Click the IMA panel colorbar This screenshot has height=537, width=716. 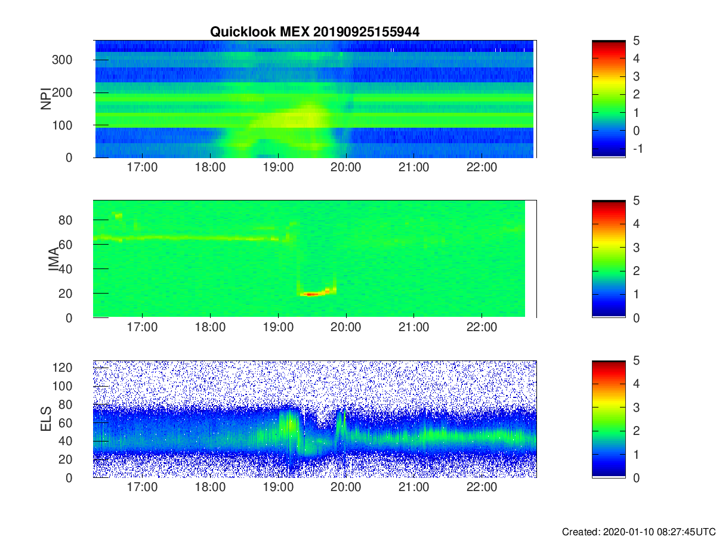tap(609, 259)
